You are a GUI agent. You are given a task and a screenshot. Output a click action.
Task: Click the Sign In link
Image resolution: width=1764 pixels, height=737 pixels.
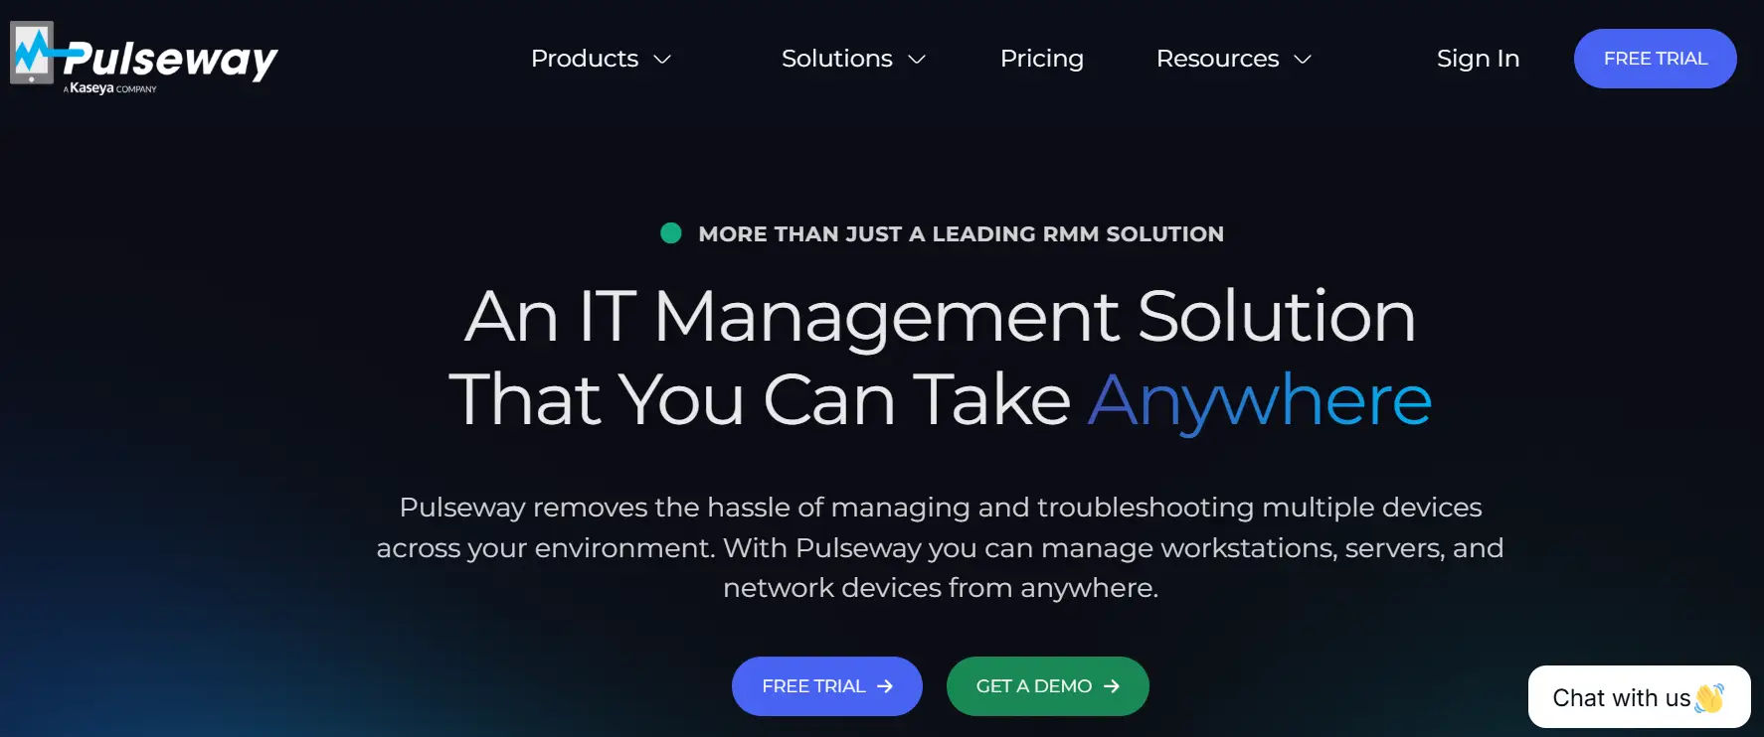click(1478, 59)
